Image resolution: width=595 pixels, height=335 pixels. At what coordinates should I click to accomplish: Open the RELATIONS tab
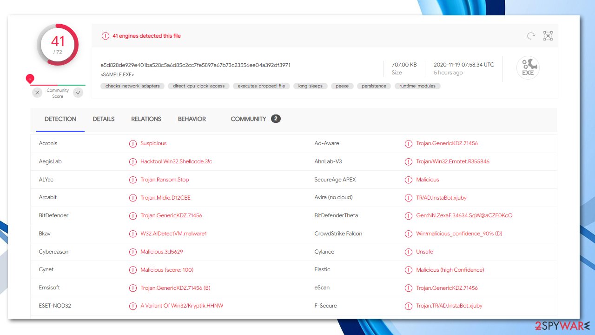coord(146,119)
